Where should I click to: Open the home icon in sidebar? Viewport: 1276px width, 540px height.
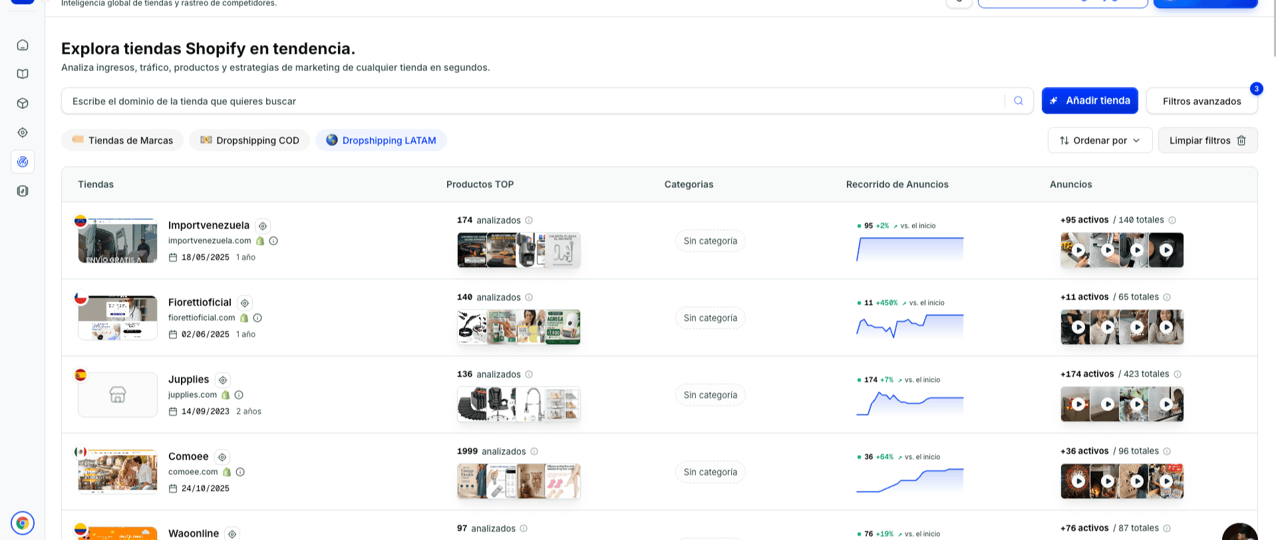(23, 45)
